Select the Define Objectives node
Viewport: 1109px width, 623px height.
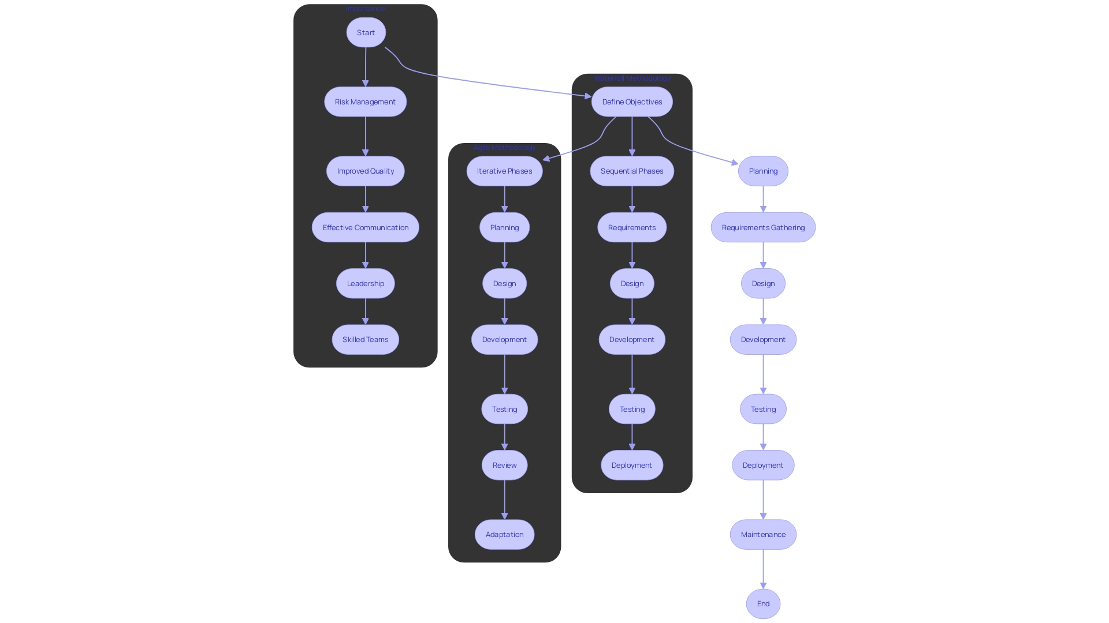pyautogui.click(x=631, y=101)
